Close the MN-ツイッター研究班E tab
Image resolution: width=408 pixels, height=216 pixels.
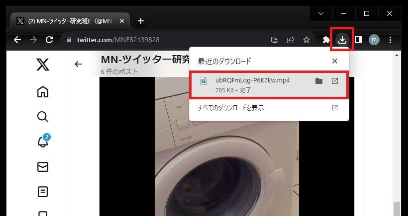[x=122, y=21]
